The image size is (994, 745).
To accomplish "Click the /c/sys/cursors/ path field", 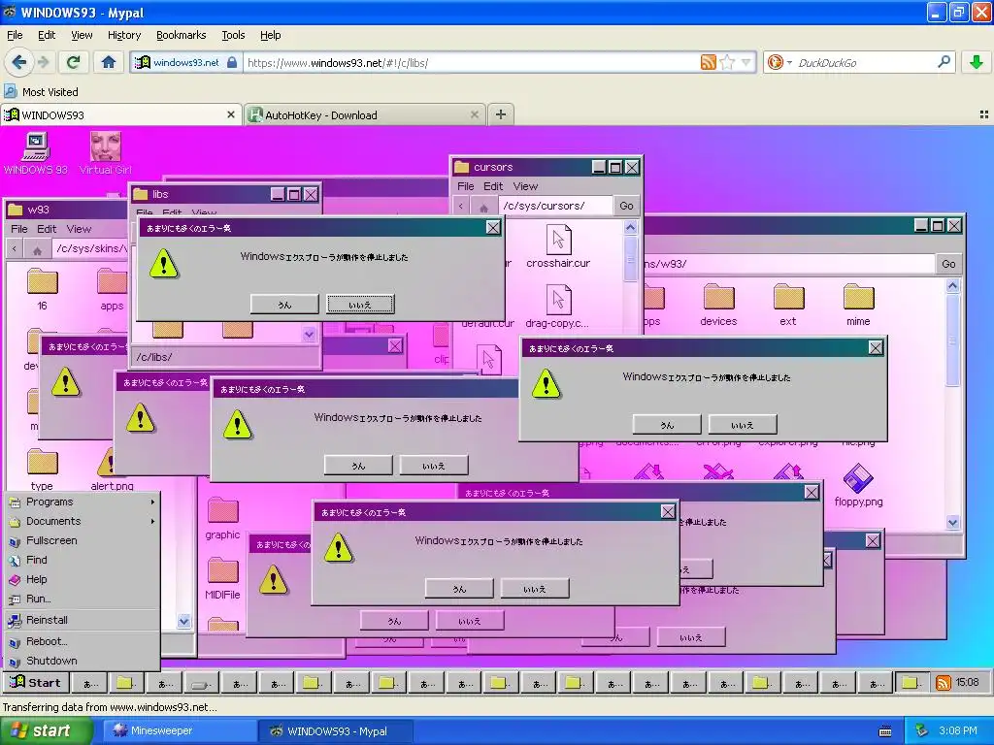I will (556, 206).
